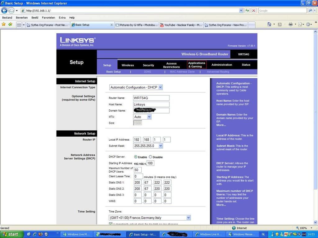Viewport: 318px width, 238px height.
Task: Click More link under DHCP Users help
Action: pos(221,205)
